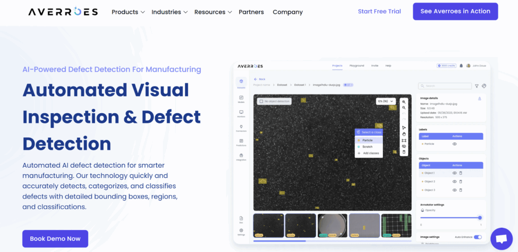
Task: Choose Particle in class menu
Action: coord(369,140)
